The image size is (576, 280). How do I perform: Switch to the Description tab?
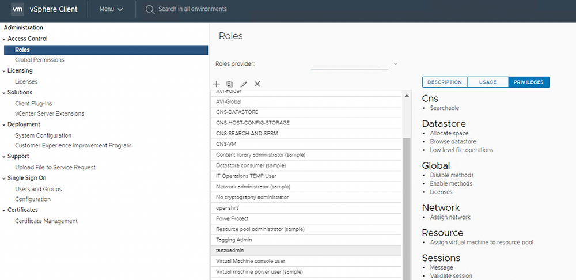[445, 82]
